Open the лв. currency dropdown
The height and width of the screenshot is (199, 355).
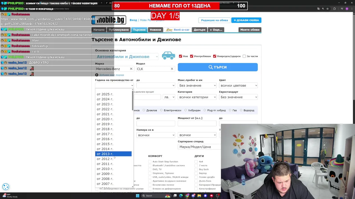[169, 97]
